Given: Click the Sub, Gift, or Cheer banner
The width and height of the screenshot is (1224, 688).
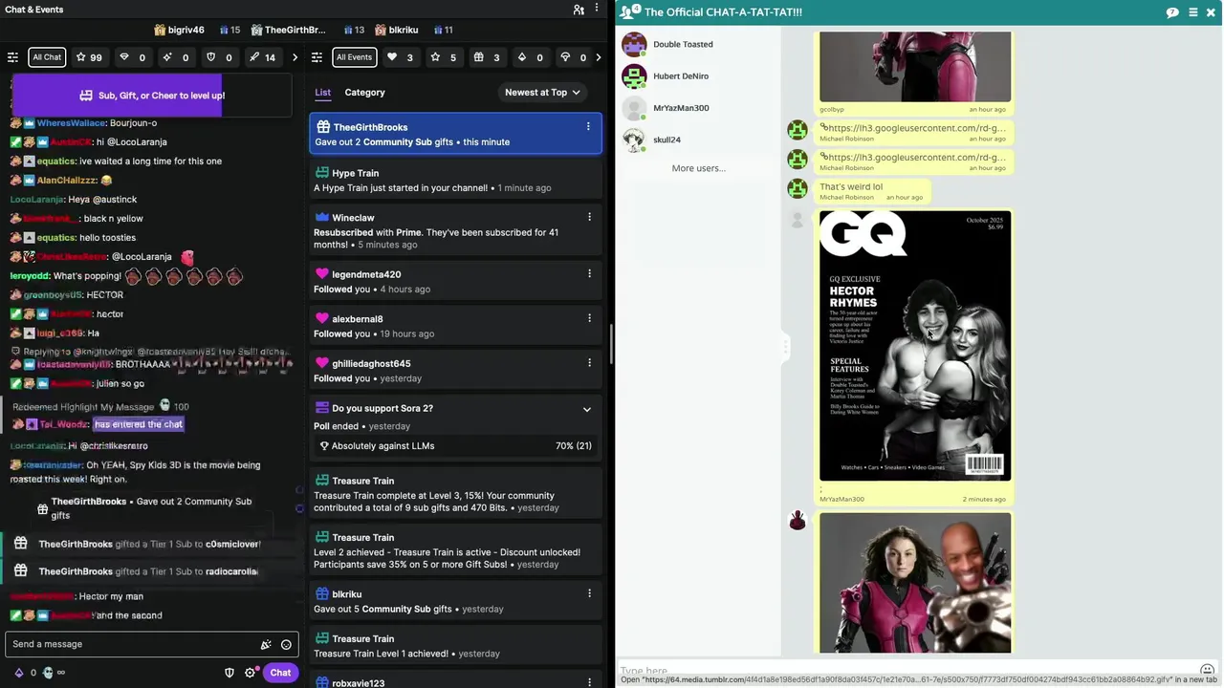Looking at the screenshot, I should pyautogui.click(x=153, y=96).
